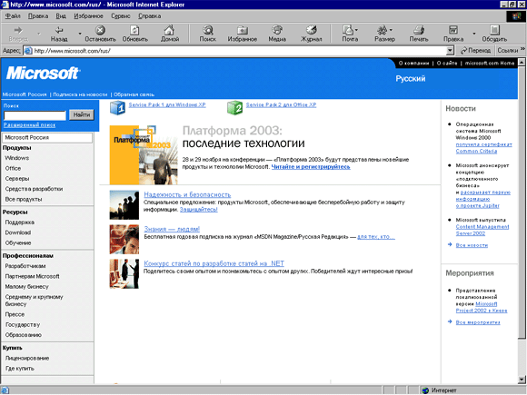527x395 pixels.
Task: Click the Почта mail toolbar icon
Action: [348, 30]
